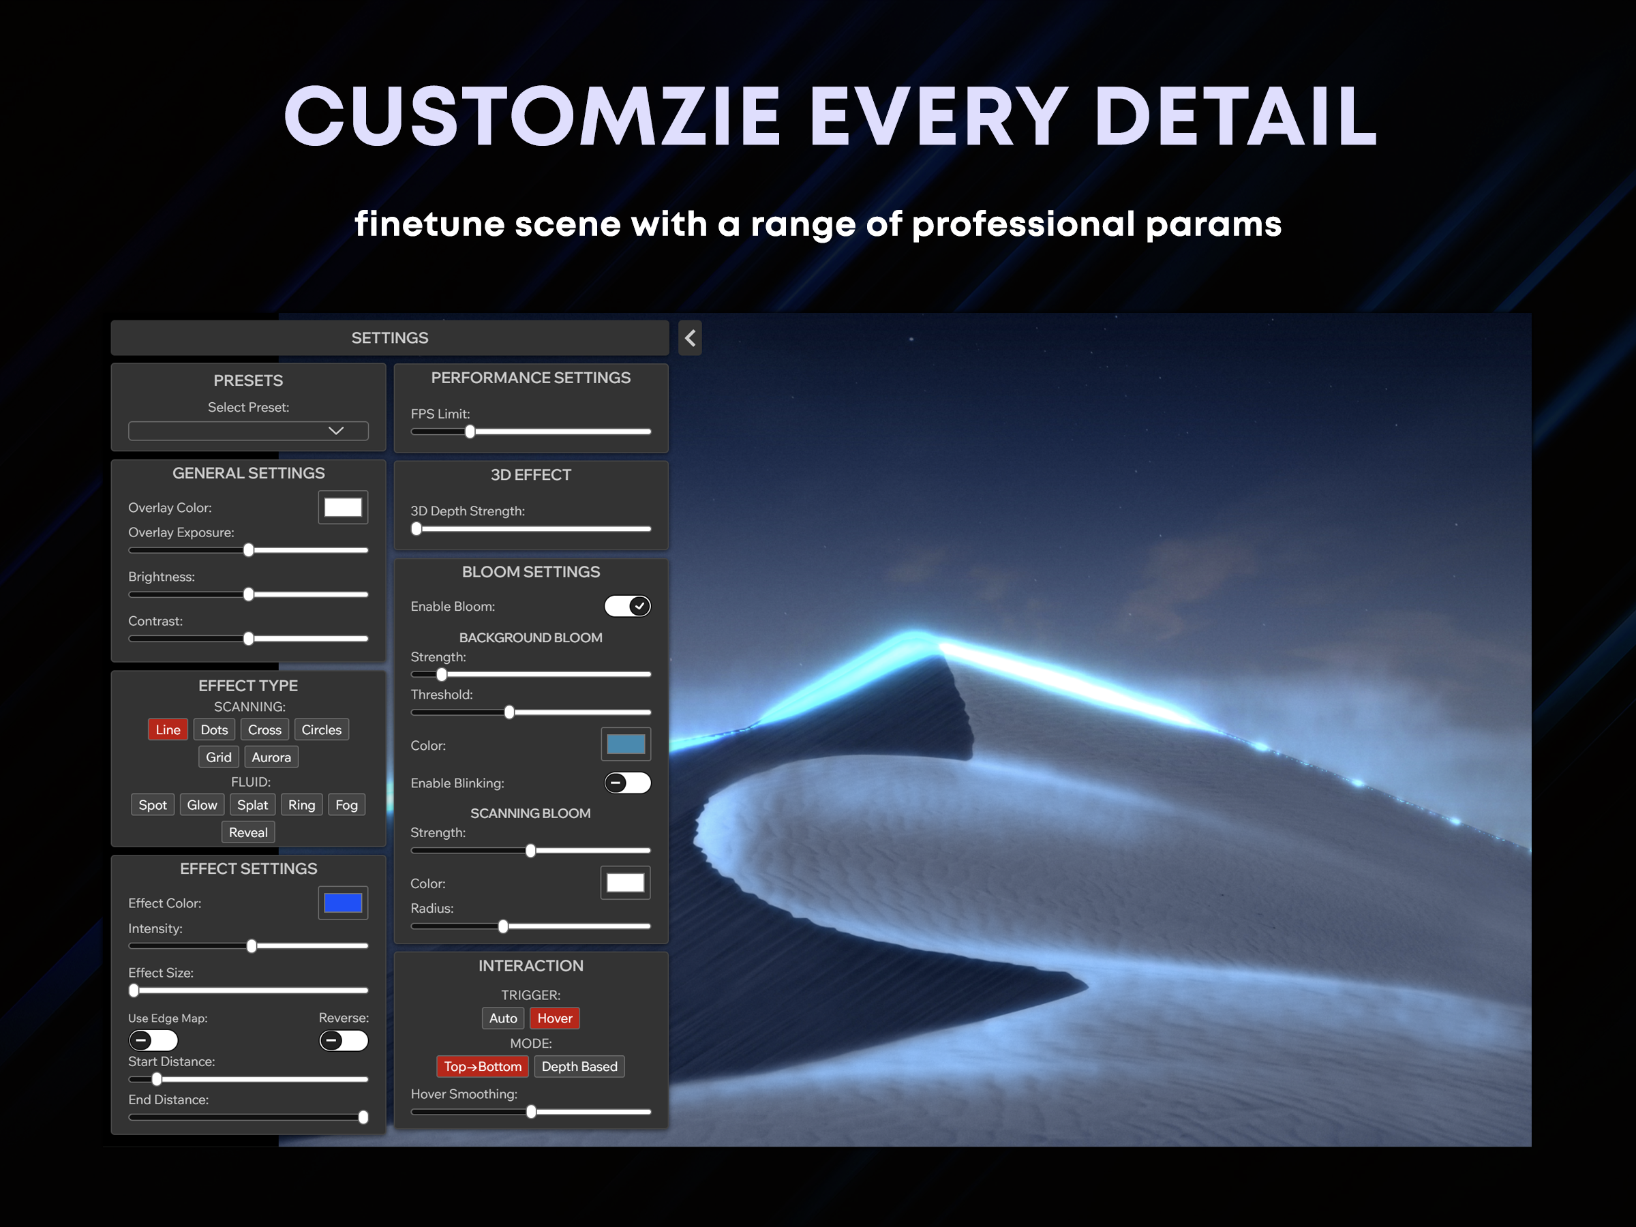The height and width of the screenshot is (1227, 1636).
Task: Set trigger to Auto
Action: (x=503, y=1018)
